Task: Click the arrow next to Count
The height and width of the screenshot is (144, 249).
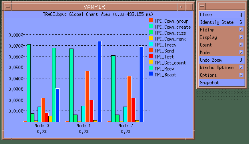Action: pyautogui.click(x=241, y=45)
